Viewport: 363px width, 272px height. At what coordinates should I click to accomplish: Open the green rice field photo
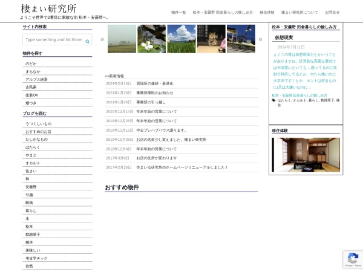(181, 39)
